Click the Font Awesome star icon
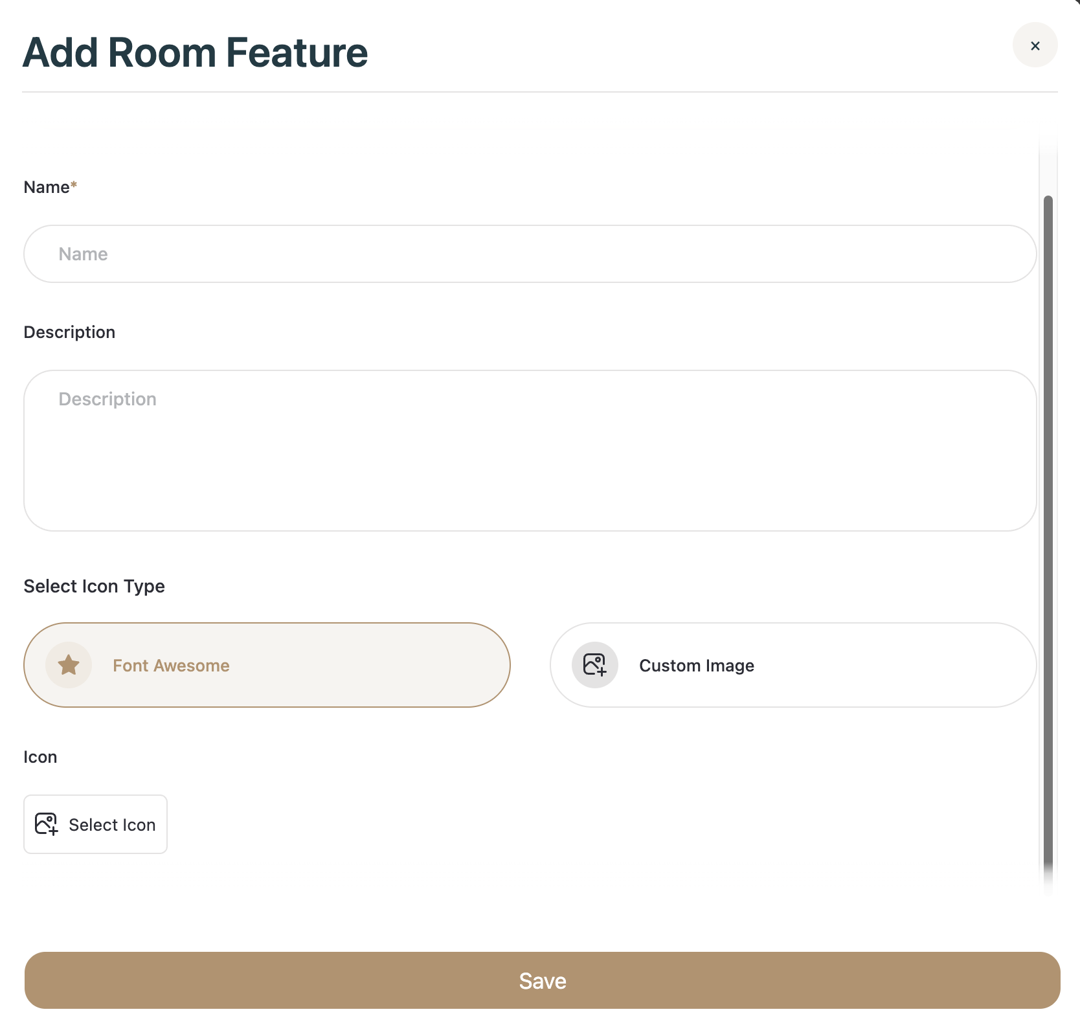 tap(69, 665)
